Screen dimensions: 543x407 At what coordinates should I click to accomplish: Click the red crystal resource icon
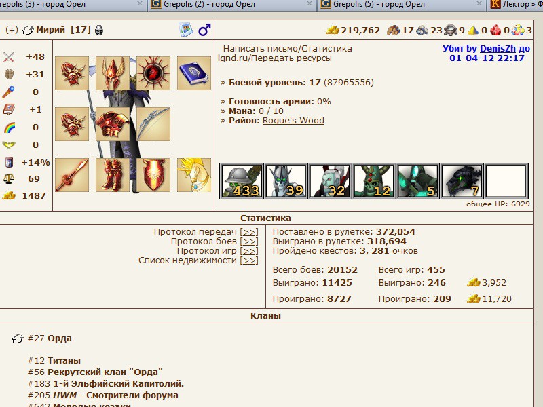tap(495, 30)
